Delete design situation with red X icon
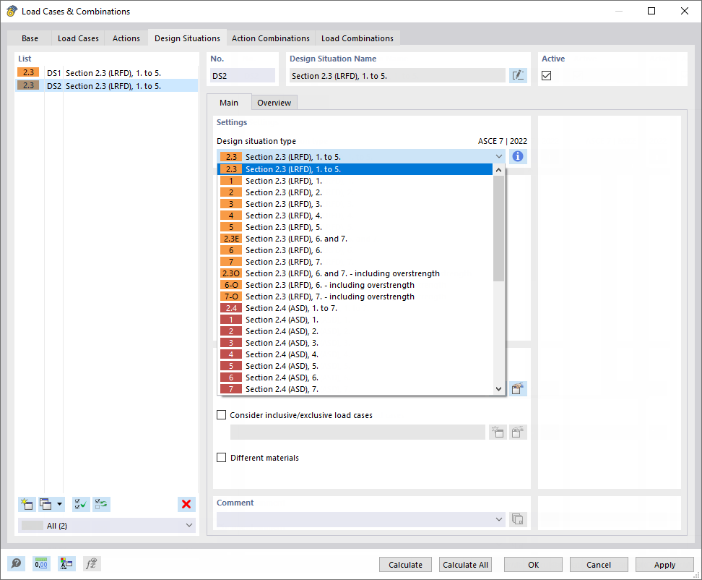 186,504
